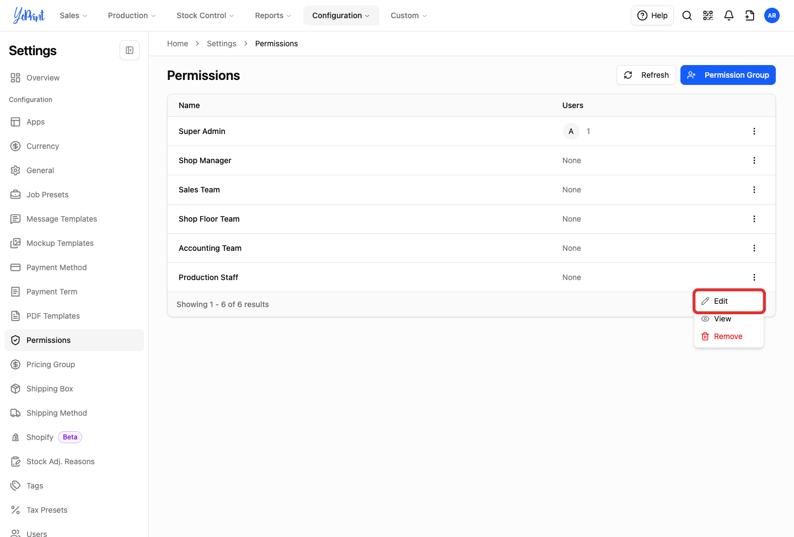The width and height of the screenshot is (794, 537).
Task: Click the YoPrint logo
Action: (x=29, y=15)
